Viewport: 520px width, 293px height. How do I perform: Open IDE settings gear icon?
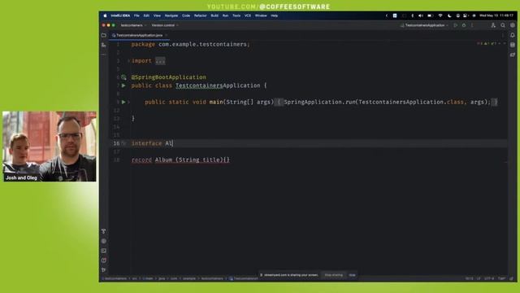(x=513, y=25)
